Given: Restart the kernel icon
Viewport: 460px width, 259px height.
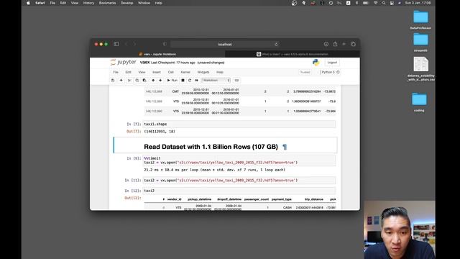Looking at the screenshot, I should tap(190, 80).
